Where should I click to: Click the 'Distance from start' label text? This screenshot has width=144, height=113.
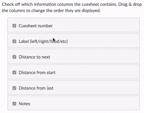click(x=37, y=72)
